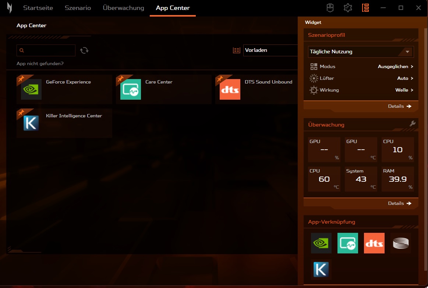
Task: Open the Vorladen filter dropdown
Action: tap(270, 50)
